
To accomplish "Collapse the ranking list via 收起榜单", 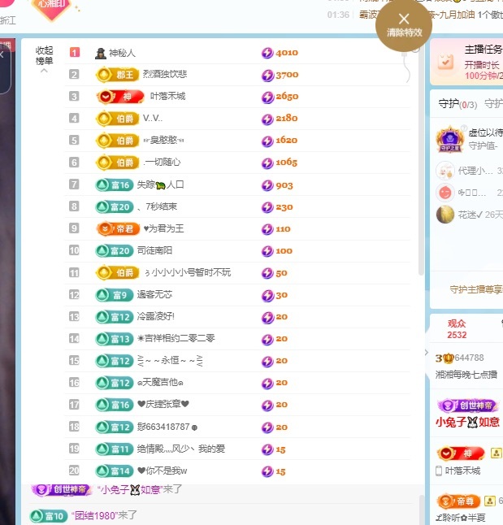I will click(x=44, y=59).
